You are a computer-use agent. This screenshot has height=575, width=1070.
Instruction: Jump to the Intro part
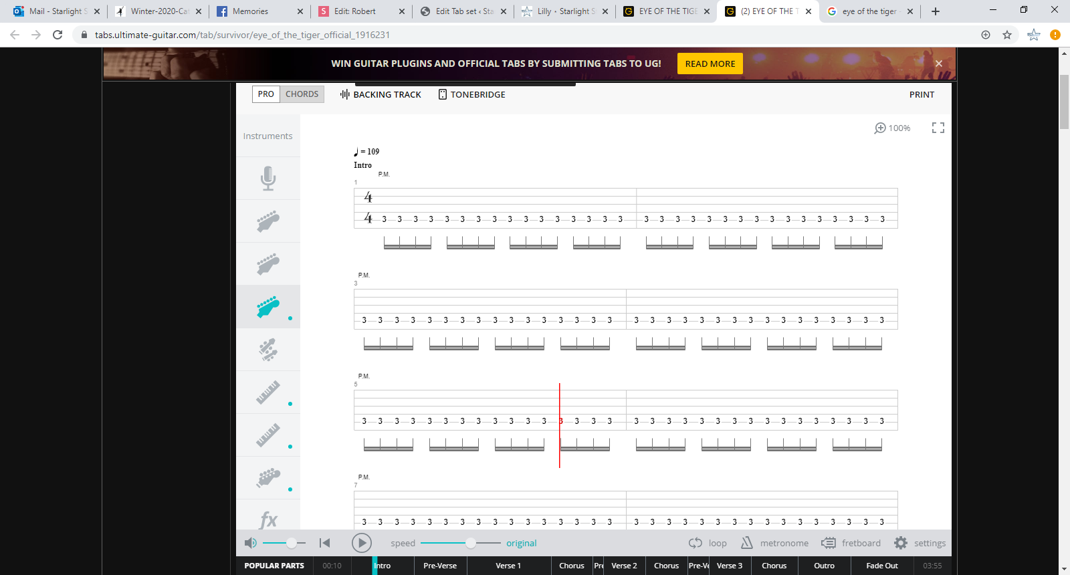coord(383,566)
